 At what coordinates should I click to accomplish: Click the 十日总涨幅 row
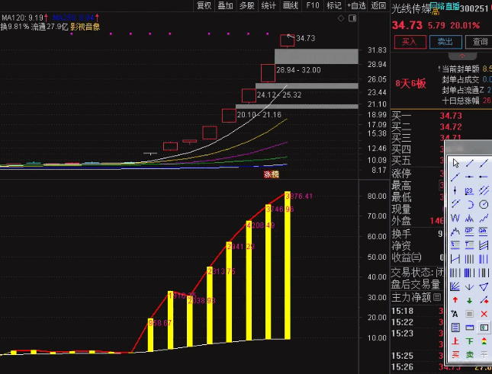point(467,101)
